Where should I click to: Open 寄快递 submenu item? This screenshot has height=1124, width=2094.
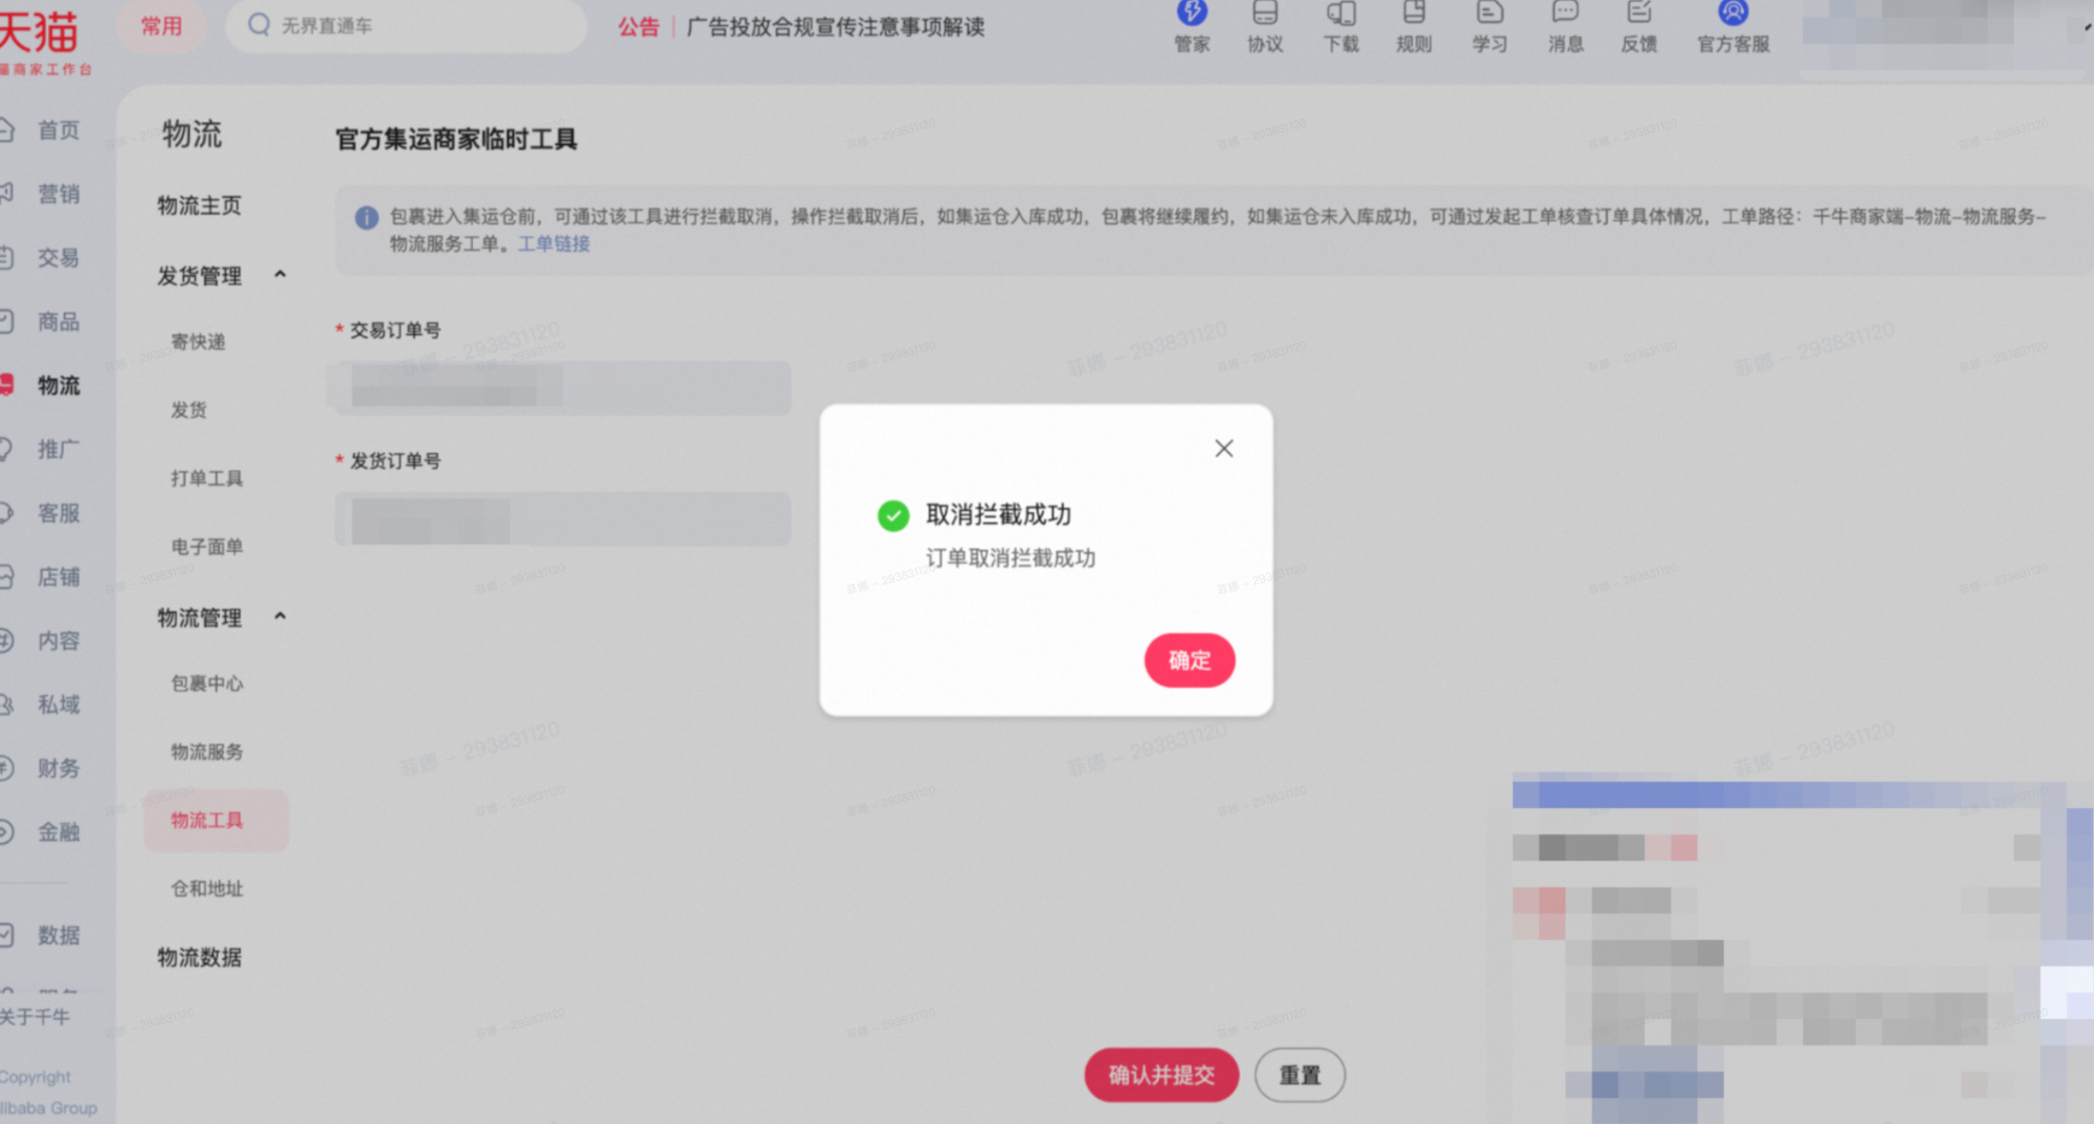(x=198, y=341)
